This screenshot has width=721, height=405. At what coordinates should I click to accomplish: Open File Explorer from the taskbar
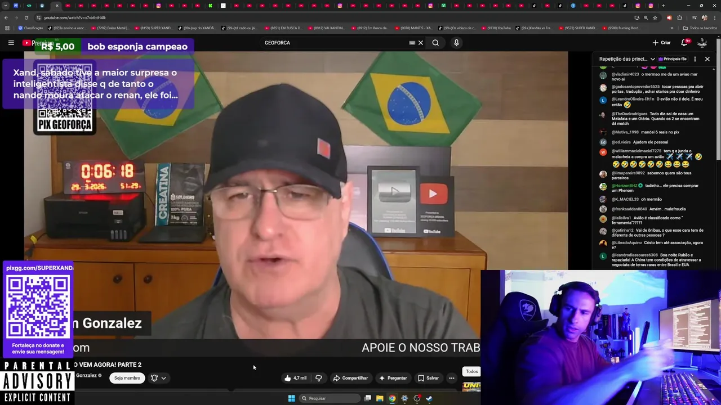pos(380,398)
